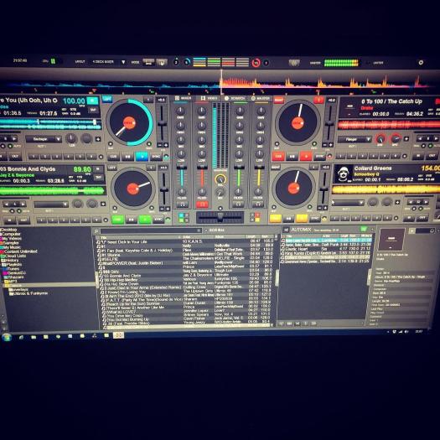Click the pitch slider on the blue deck 1
The height and width of the screenshot is (440, 440).
pos(162,123)
